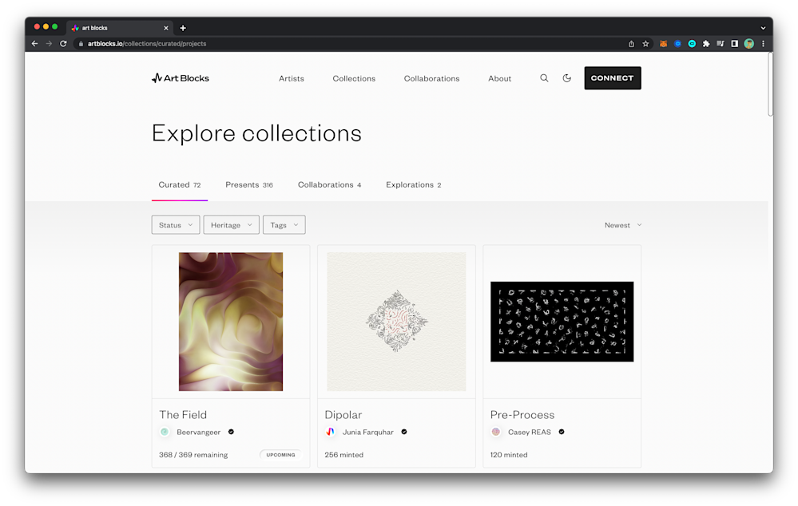Open the MetaMask fox extension
This screenshot has height=506, width=798.
663,44
